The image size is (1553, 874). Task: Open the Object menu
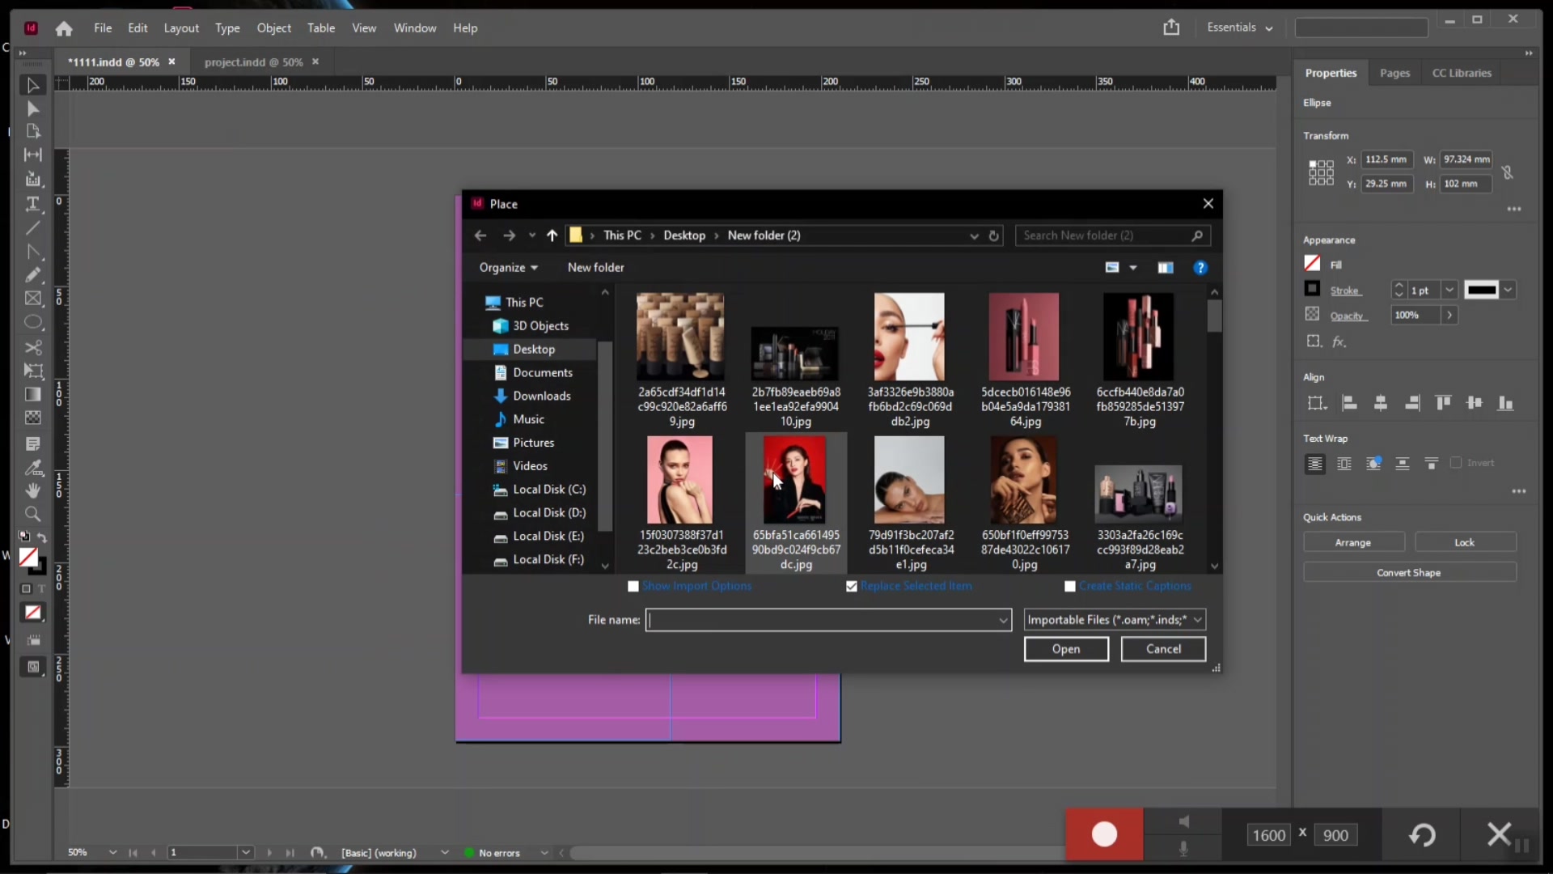point(273,28)
